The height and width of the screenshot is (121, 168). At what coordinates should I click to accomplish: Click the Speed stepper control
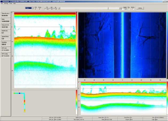[124, 9]
